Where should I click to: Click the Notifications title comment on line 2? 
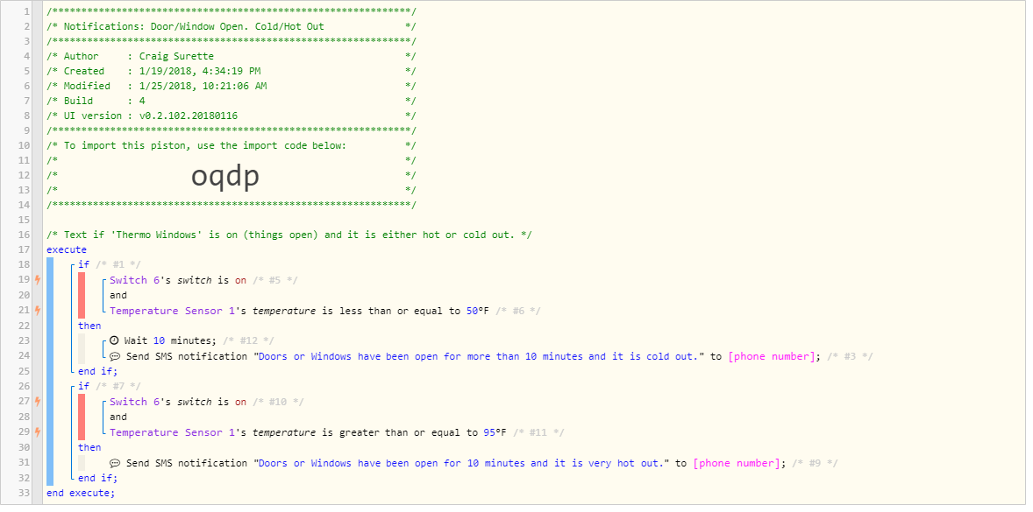point(232,26)
